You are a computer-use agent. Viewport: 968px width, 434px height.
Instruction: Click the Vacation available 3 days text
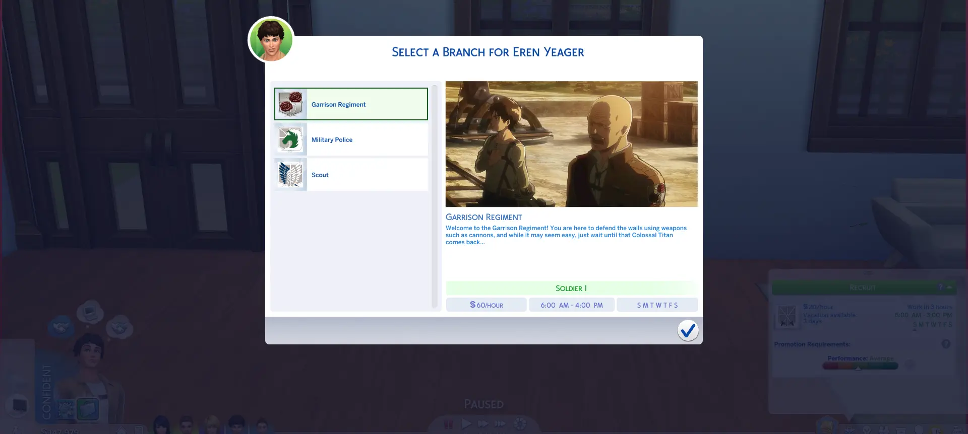(x=829, y=318)
